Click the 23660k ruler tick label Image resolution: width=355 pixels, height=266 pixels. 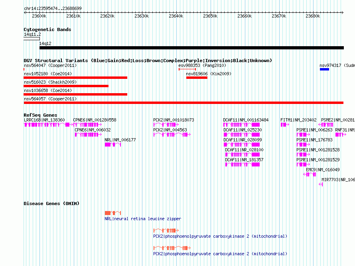(244, 16)
